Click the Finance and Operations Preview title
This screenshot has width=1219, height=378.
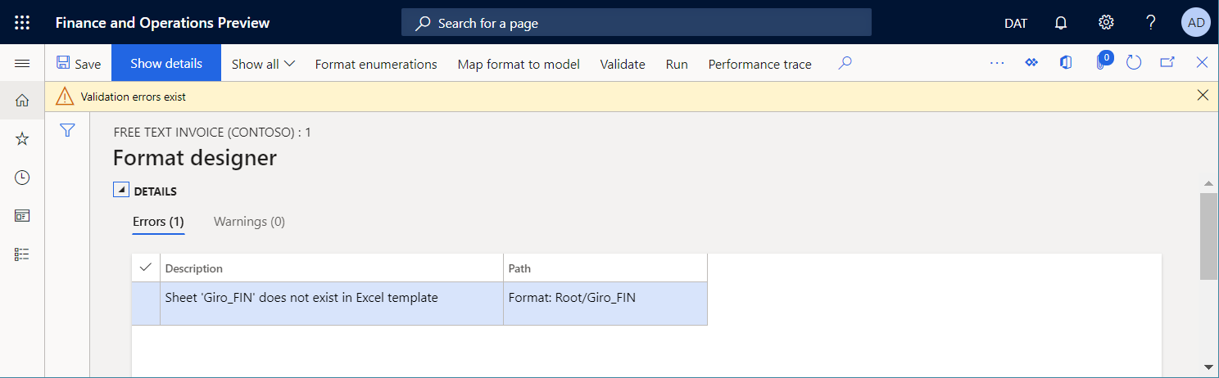[162, 23]
